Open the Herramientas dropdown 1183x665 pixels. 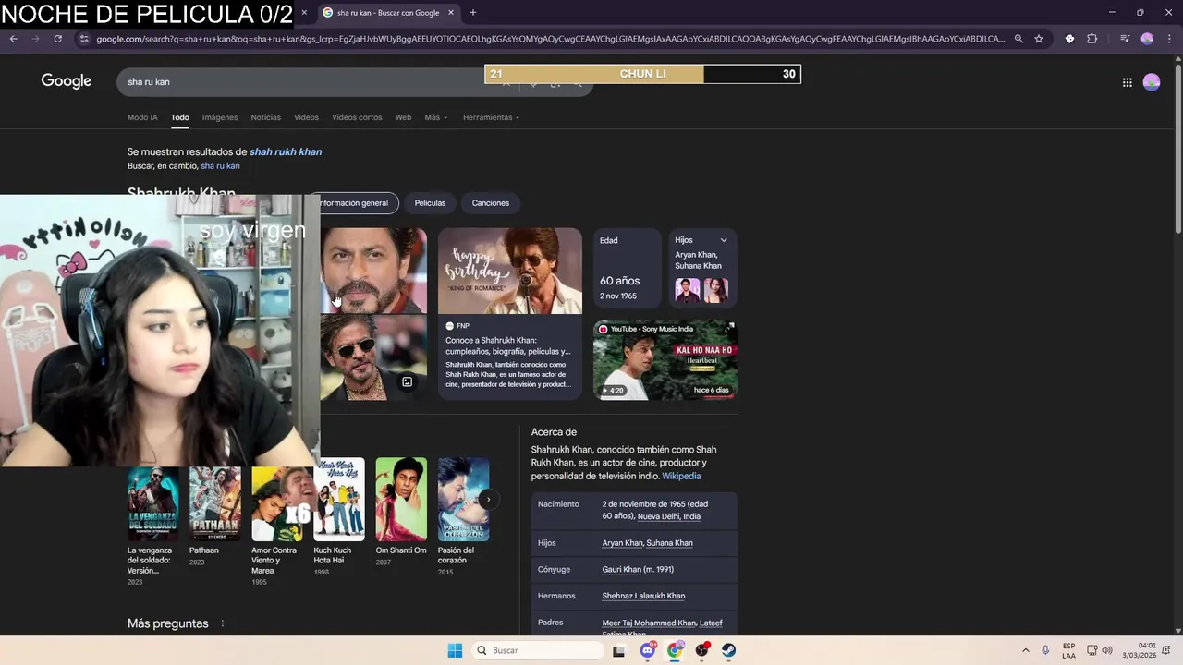[491, 117]
